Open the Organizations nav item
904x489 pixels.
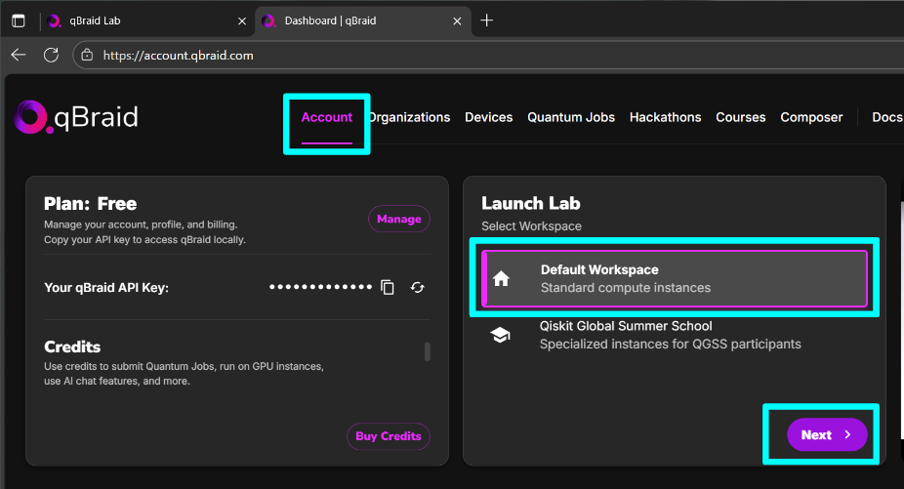click(x=409, y=117)
